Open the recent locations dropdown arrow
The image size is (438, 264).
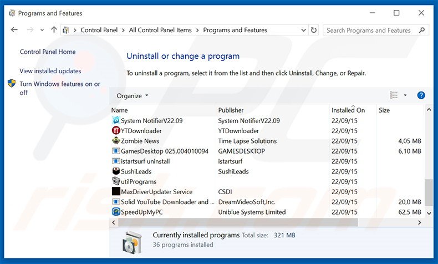click(x=42, y=30)
